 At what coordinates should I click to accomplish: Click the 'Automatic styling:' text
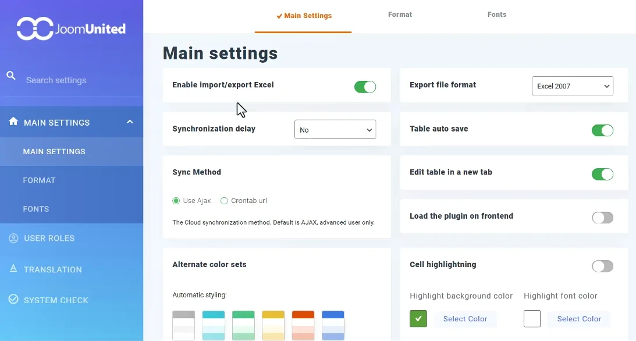200,295
